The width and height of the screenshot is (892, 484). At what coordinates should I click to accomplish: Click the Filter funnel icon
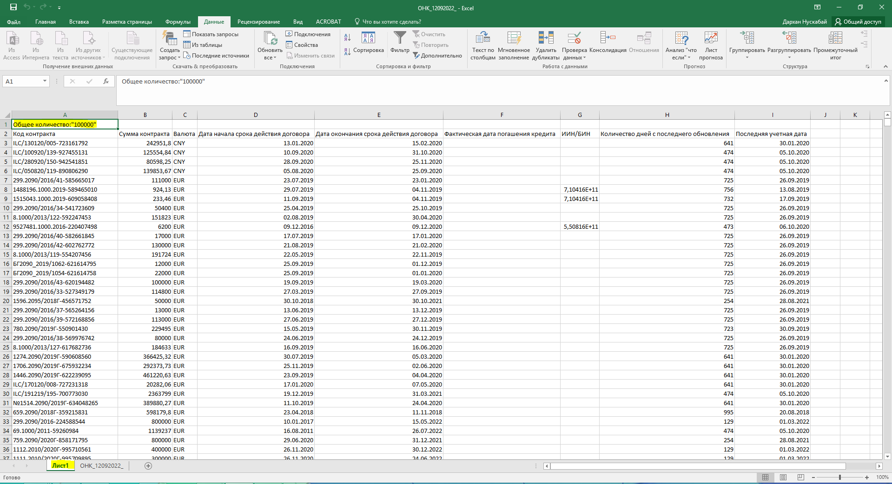[399, 38]
